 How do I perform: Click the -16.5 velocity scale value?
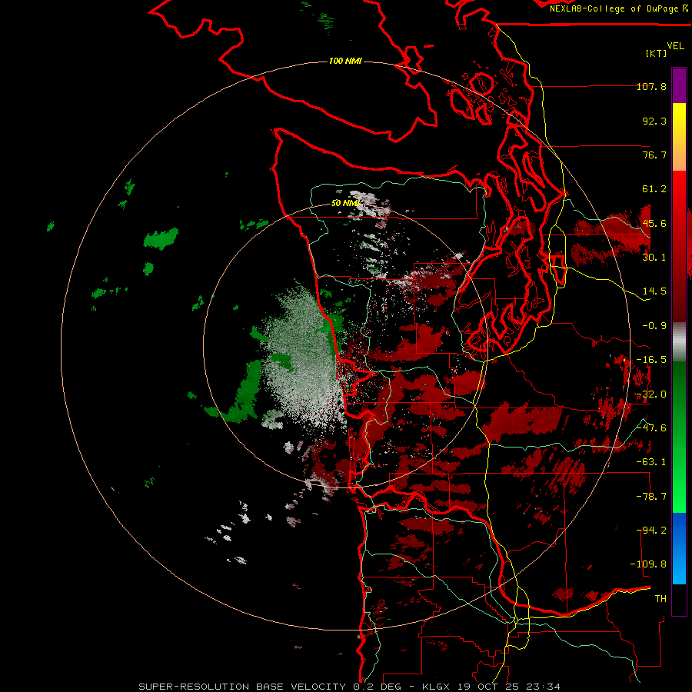pos(651,360)
